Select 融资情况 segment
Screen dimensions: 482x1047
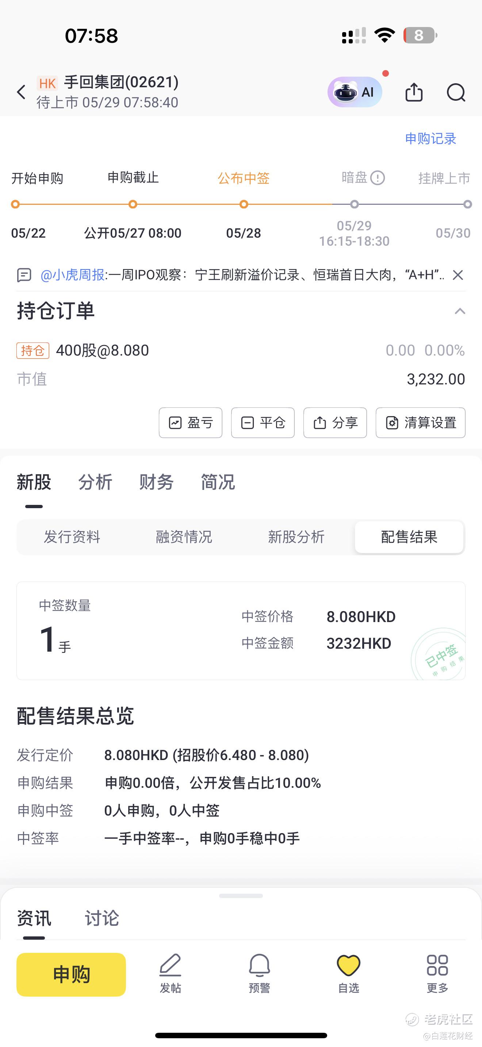(x=184, y=537)
